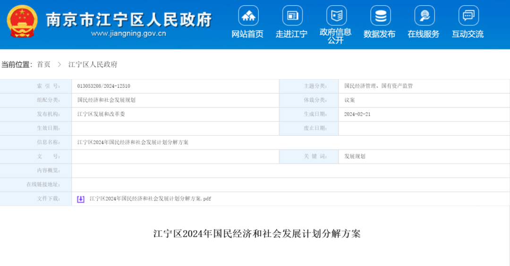Click the 政府信息公开 book icon
Image resolution: width=510 pixels, height=266 pixels.
point(336,16)
